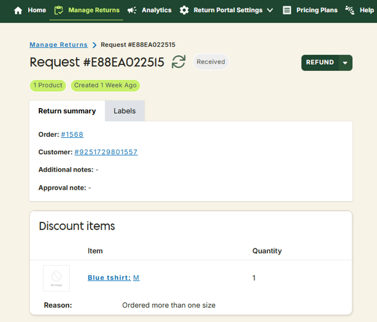
Task: Switch to the Labels tab
Action: pos(124,111)
